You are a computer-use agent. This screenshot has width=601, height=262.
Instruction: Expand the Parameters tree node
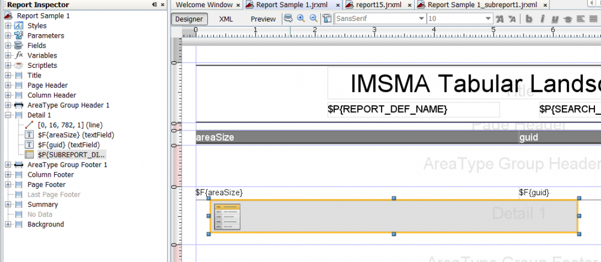click(7, 35)
